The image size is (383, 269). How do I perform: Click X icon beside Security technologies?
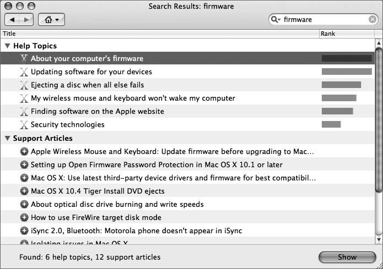(x=24, y=125)
